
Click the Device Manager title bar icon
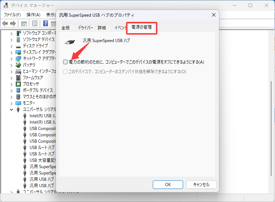click(x=6, y=5)
